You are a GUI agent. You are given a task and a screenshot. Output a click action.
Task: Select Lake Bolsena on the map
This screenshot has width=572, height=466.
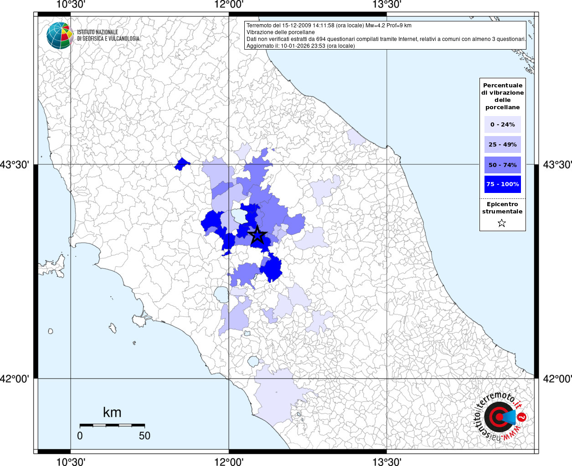point(222,294)
